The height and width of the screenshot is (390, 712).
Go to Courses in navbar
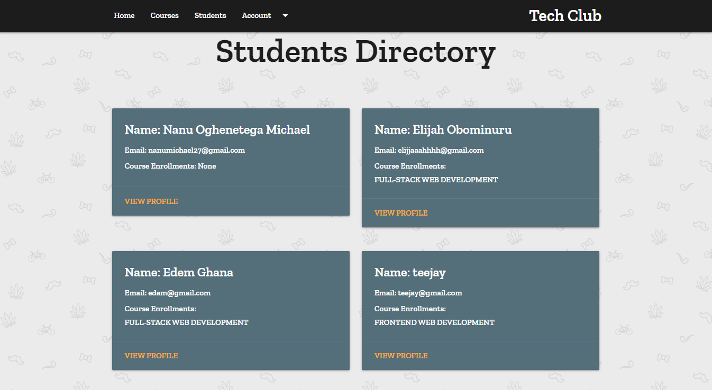pos(165,15)
